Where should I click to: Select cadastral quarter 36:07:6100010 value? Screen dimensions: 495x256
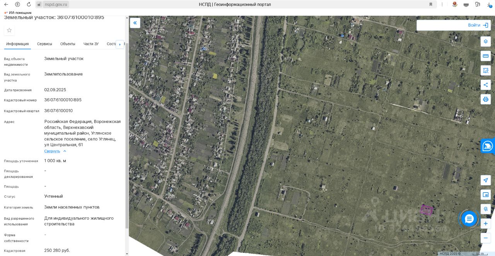pyautogui.click(x=58, y=111)
